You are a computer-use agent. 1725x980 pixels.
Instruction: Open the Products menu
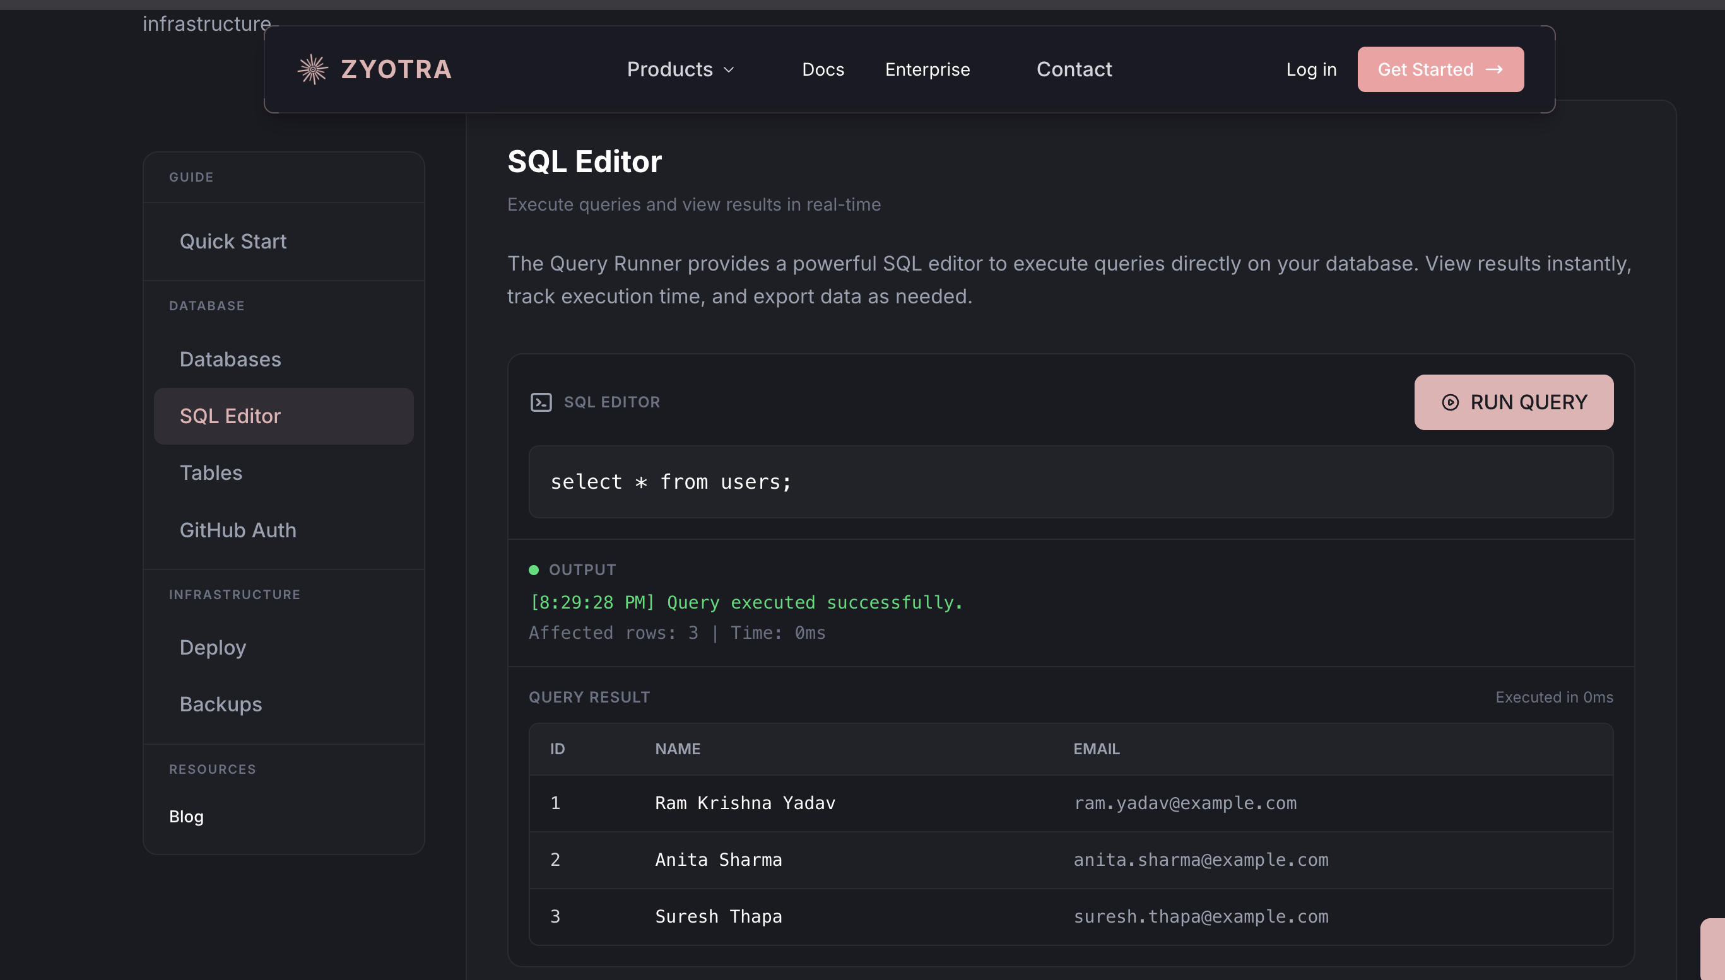click(x=670, y=69)
